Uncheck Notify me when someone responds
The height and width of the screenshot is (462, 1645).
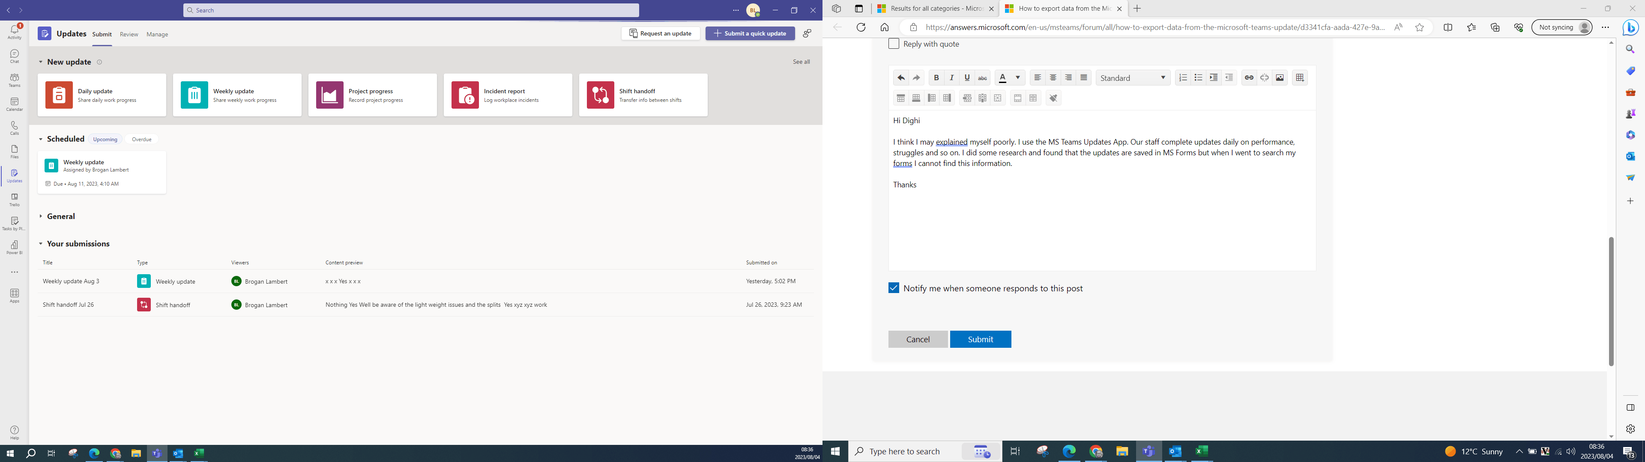(x=894, y=288)
